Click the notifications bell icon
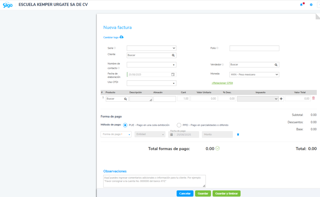Screen dimensions: 320x197 [301, 5]
